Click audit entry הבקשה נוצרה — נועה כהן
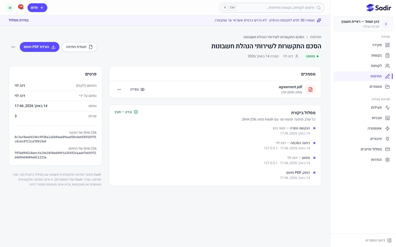The height and width of the screenshot is (247, 396). click(x=291, y=128)
